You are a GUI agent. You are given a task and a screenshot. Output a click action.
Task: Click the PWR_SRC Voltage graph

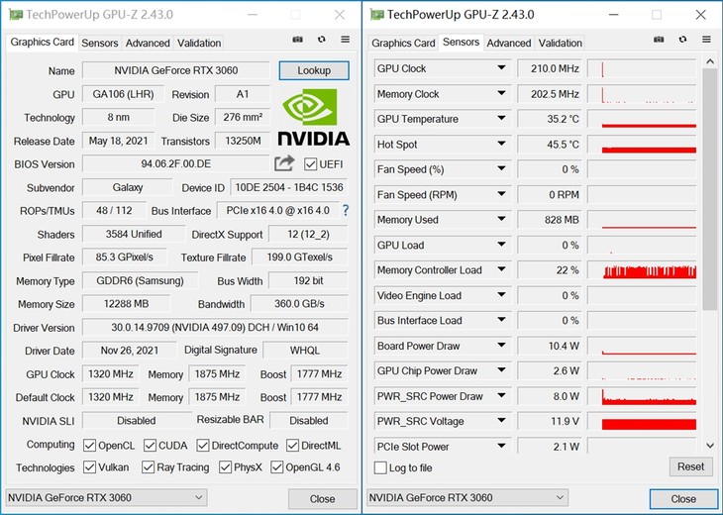[x=642, y=421]
